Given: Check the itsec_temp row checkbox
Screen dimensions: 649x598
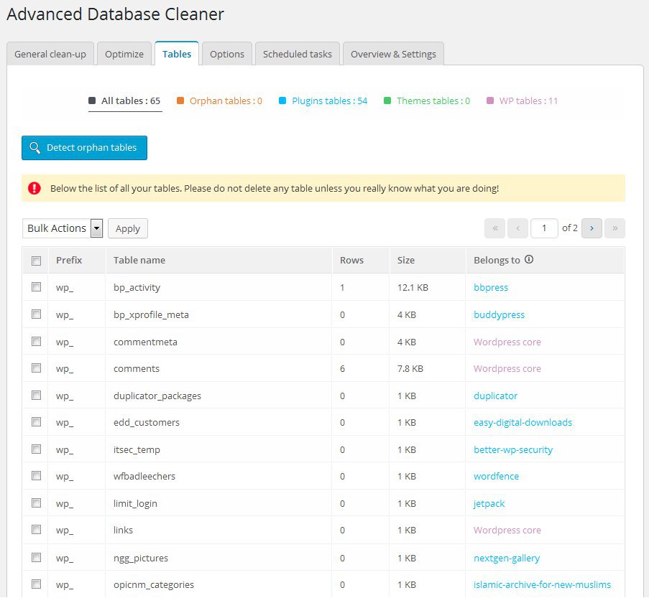Looking at the screenshot, I should (37, 449).
